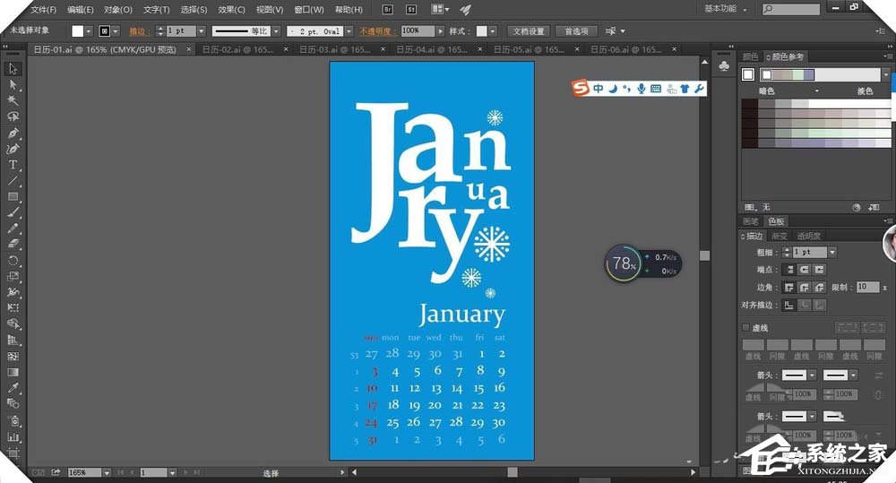Open the 效果(C) menu

click(x=231, y=10)
